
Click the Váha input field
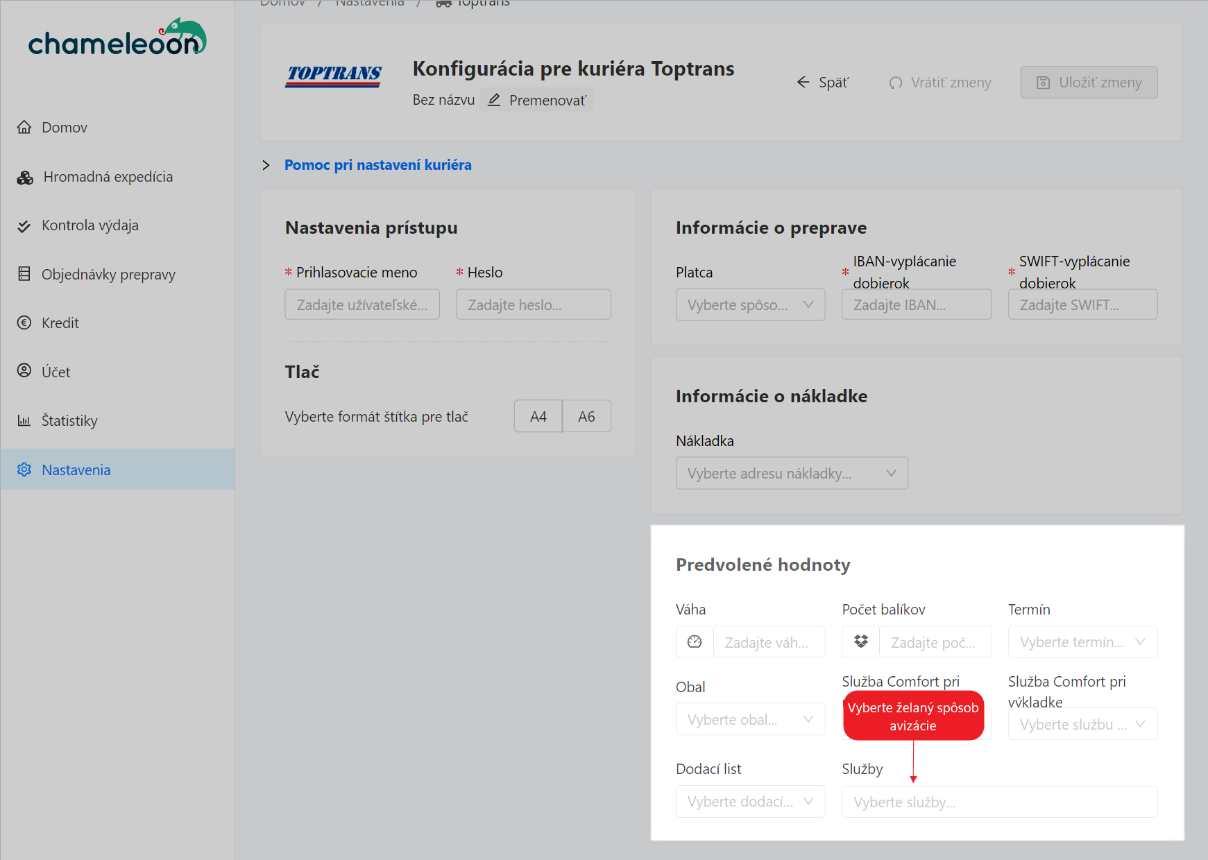(x=769, y=642)
